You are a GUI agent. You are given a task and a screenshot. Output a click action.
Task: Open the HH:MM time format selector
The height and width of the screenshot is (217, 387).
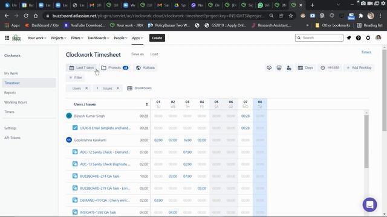[x=330, y=68]
